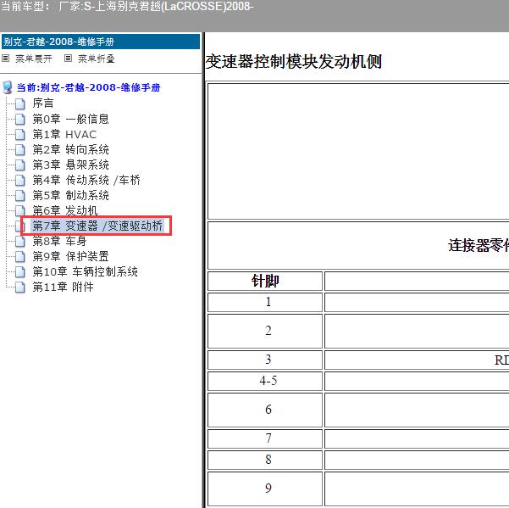
Task: Click the page icon beside 第5章 制动系统
Action: [x=20, y=195]
